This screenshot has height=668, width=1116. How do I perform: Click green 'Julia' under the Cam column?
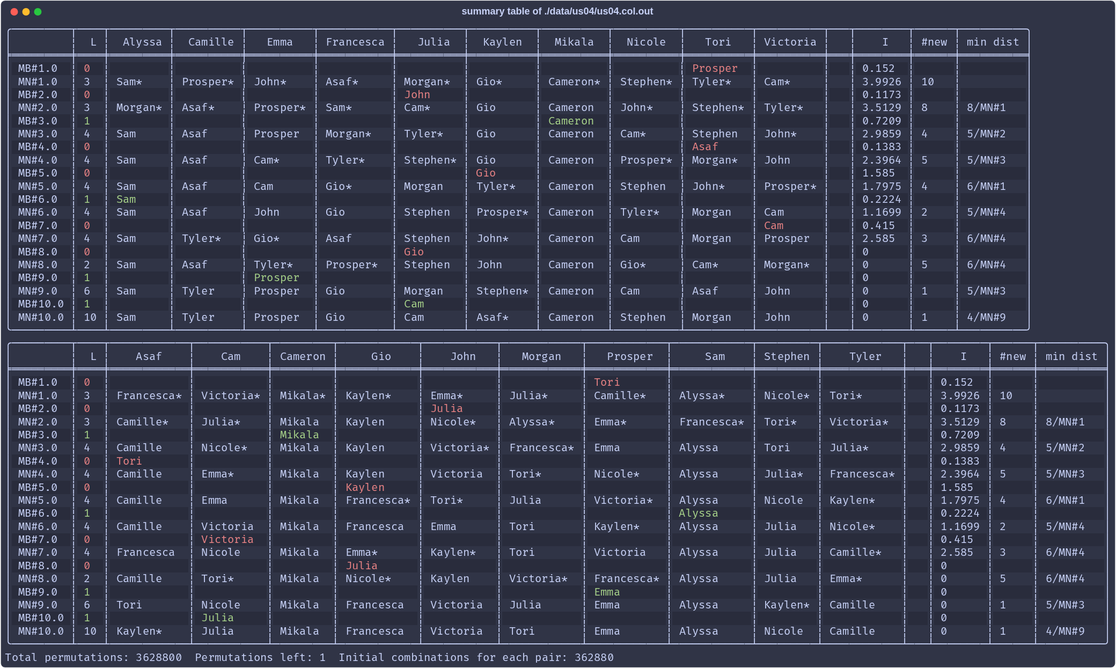(217, 618)
